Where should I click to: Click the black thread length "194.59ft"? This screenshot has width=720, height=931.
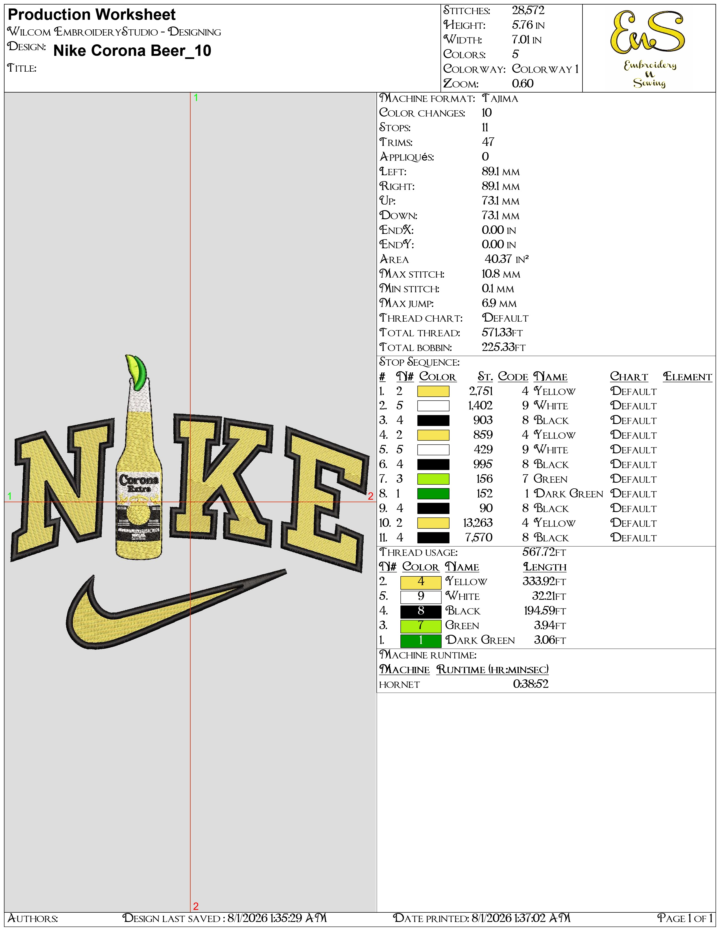click(x=545, y=611)
